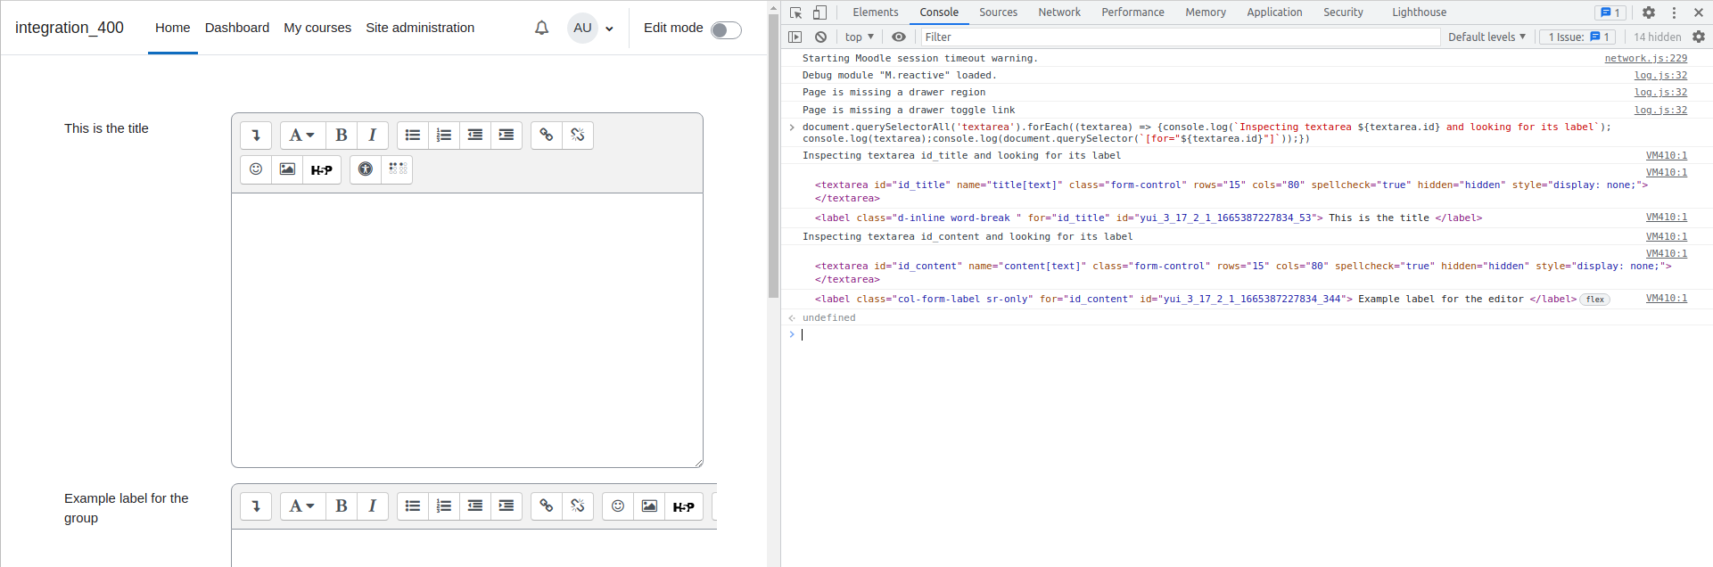The height and width of the screenshot is (567, 1713).
Task: Apply Bold in the group editor
Action: (x=342, y=506)
